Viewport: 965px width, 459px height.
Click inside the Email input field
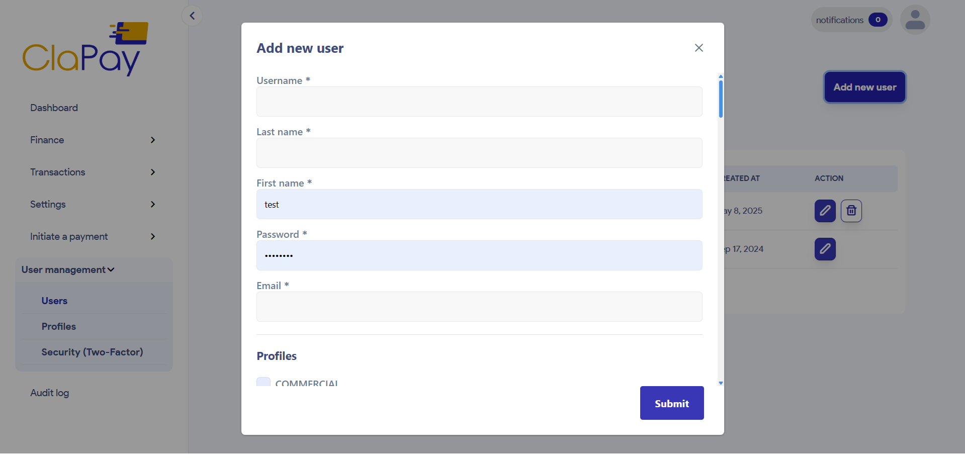[x=479, y=307]
